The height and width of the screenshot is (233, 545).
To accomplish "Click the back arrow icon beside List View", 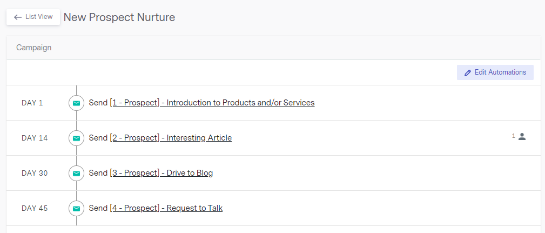I will [18, 17].
